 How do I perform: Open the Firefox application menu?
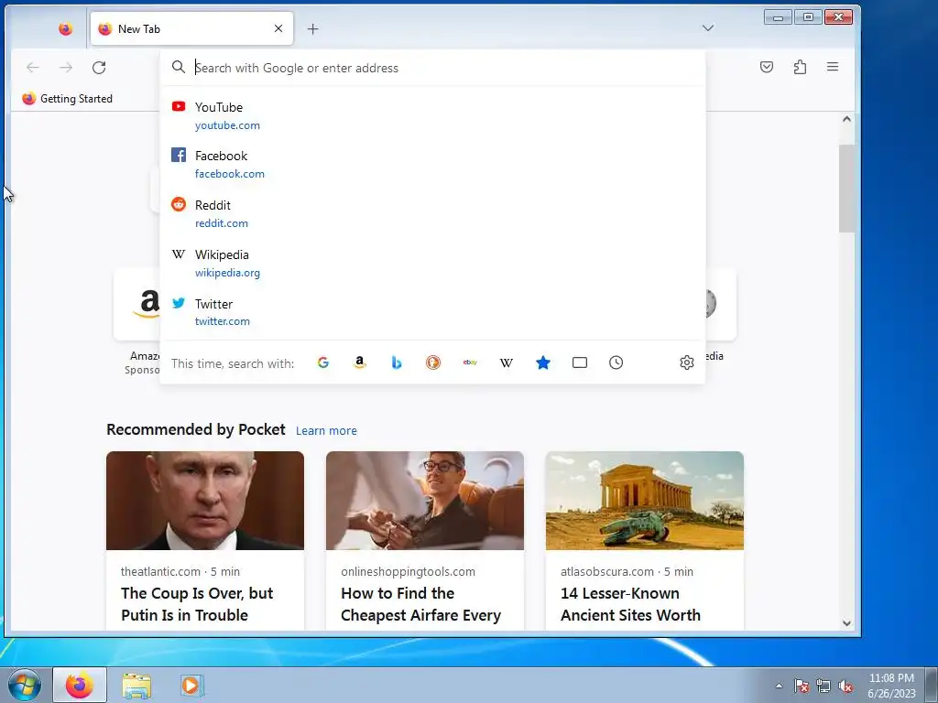point(833,67)
